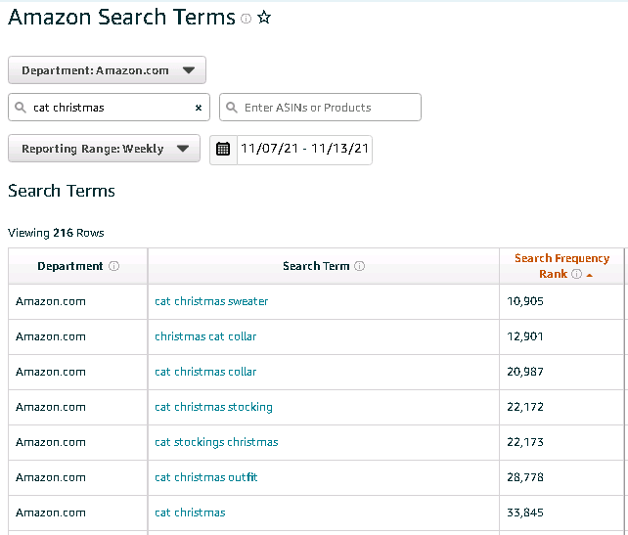This screenshot has height=535, width=628.
Task: Open the 'christmas cat collar' search term link
Action: (205, 336)
